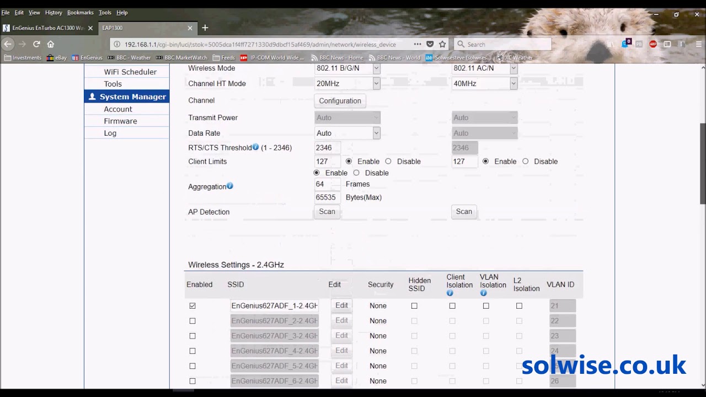Open the Edit menu

pyautogui.click(x=19, y=12)
